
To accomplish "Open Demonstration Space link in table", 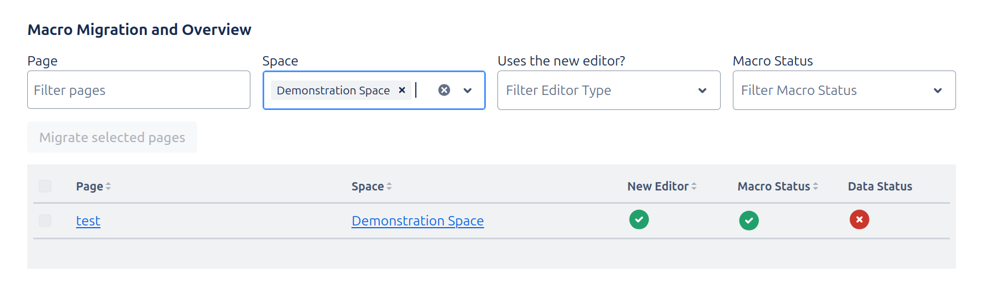I will click(x=417, y=221).
